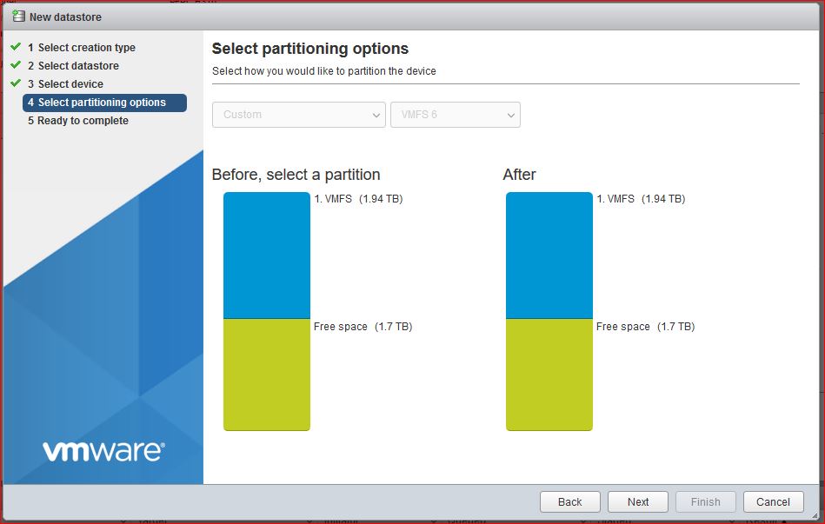
Task: Click the green Free space block in After chart
Action: click(x=549, y=375)
